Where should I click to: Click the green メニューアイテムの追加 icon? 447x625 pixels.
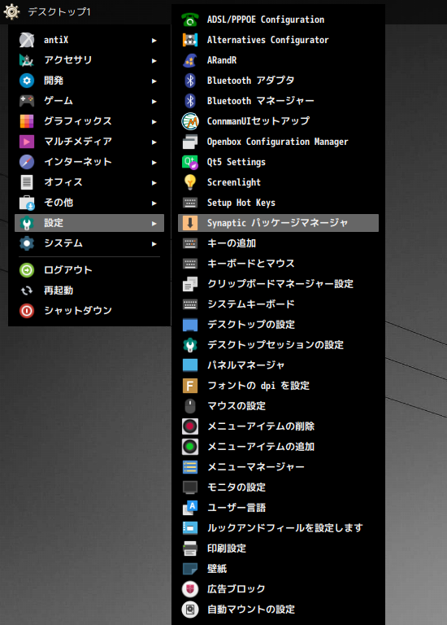[x=190, y=447]
